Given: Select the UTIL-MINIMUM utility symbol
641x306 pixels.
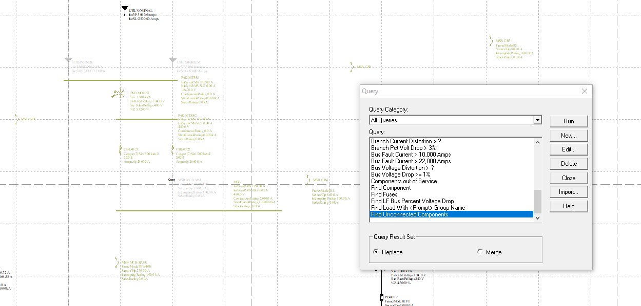Looking at the screenshot, I should pos(173,61).
